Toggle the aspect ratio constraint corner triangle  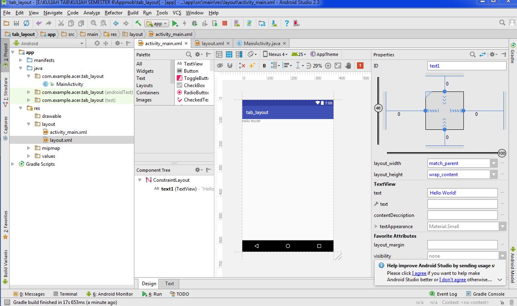pyautogui.click(x=428, y=95)
